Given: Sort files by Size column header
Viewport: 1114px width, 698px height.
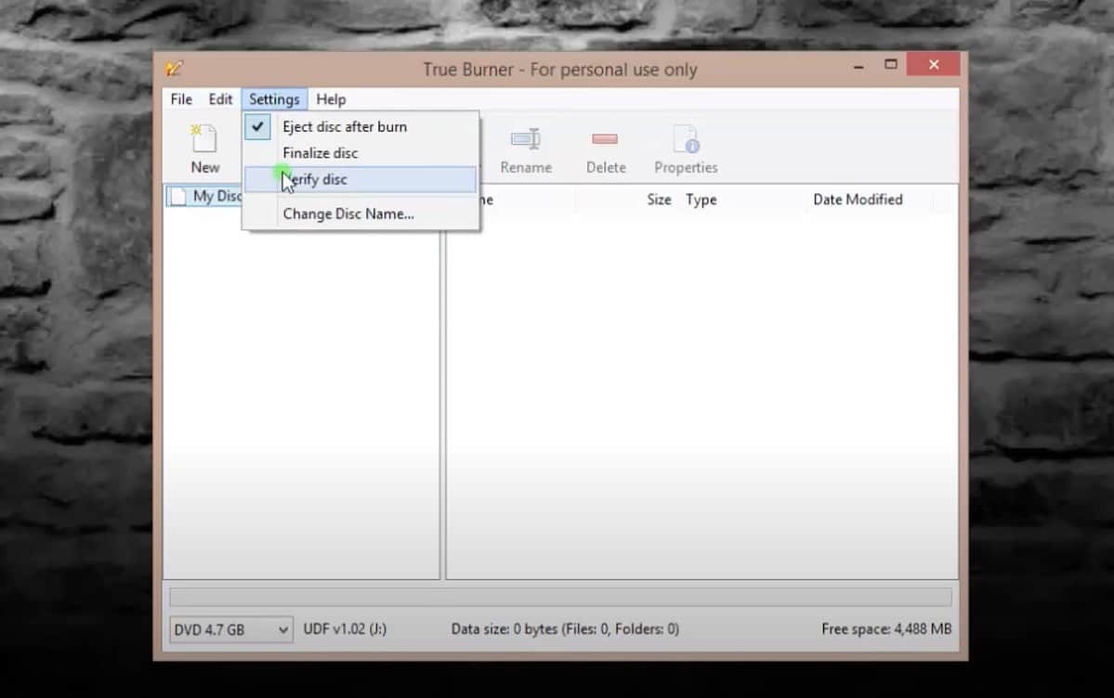Looking at the screenshot, I should click(659, 200).
